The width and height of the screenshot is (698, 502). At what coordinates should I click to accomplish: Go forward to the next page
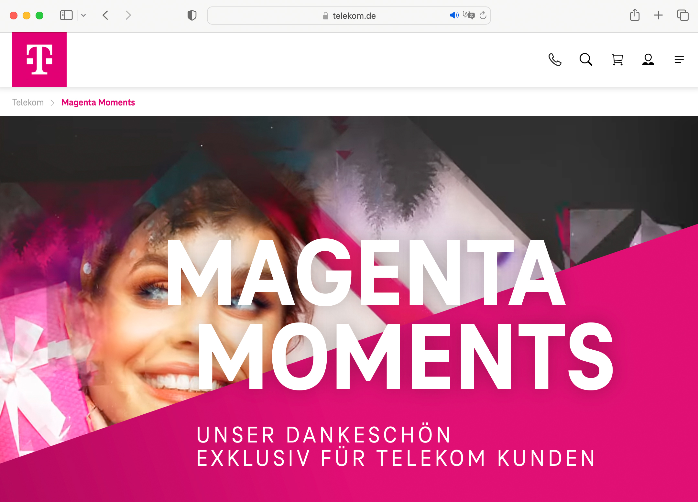point(128,15)
